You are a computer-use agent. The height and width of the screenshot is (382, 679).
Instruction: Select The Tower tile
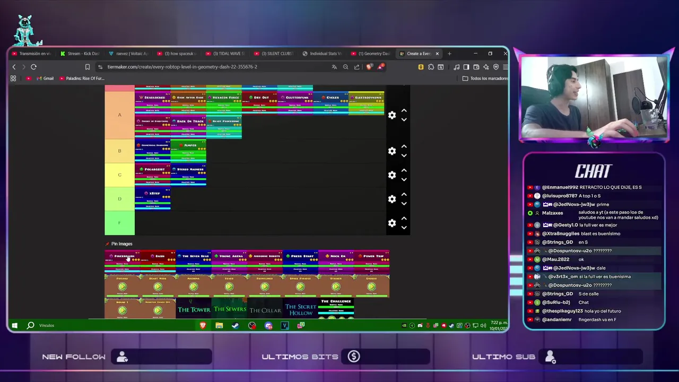tap(194, 309)
